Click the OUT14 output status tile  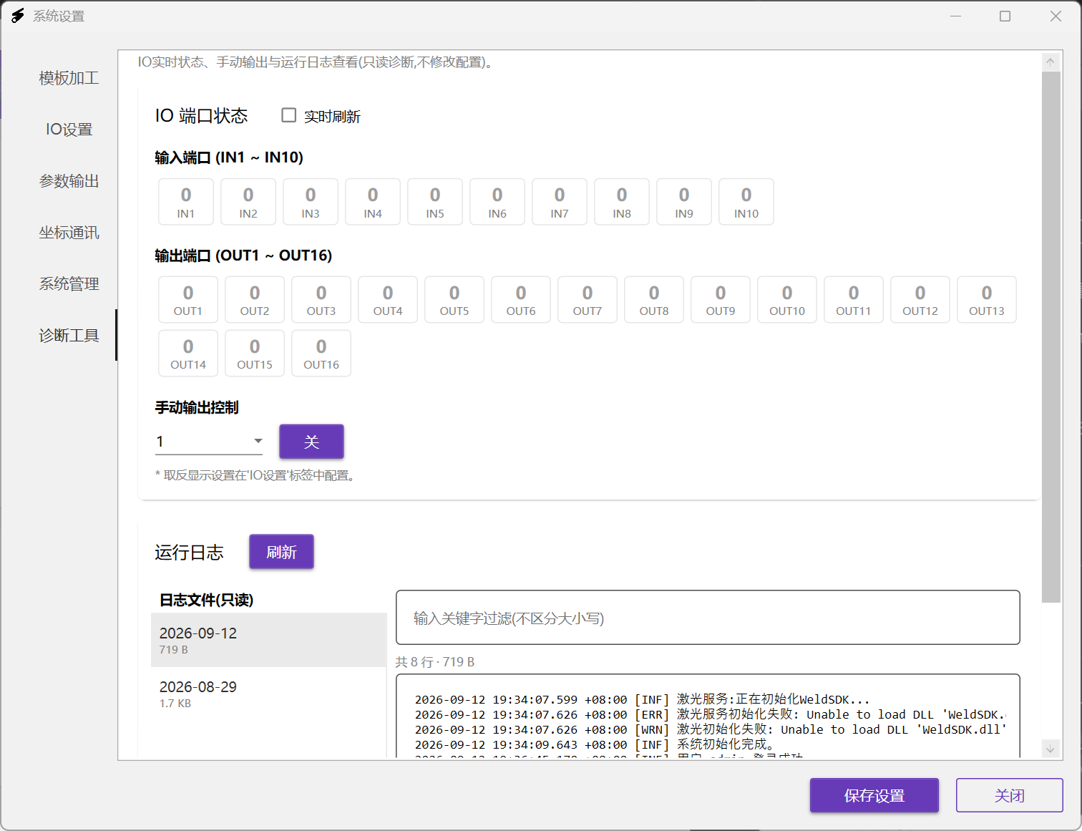tap(188, 354)
